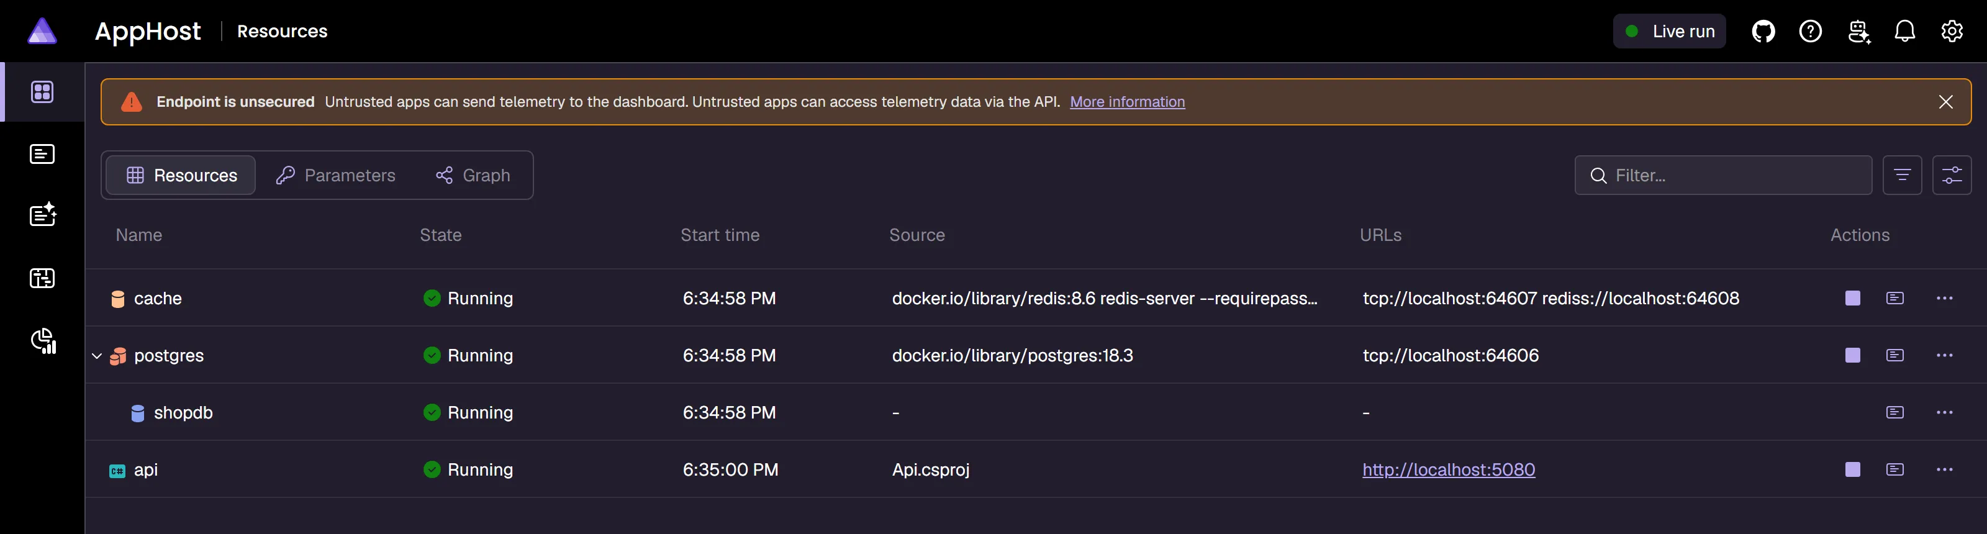The height and width of the screenshot is (534, 1987).
Task: View console logs for shopdb
Action: click(1895, 412)
